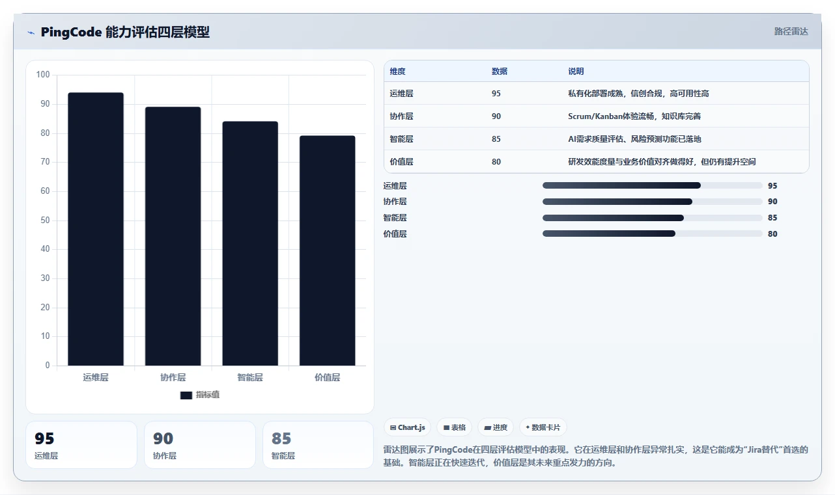Screen dimensions: 835x495
Task: Click the PingCode logo icon in header
Action: coord(31,33)
